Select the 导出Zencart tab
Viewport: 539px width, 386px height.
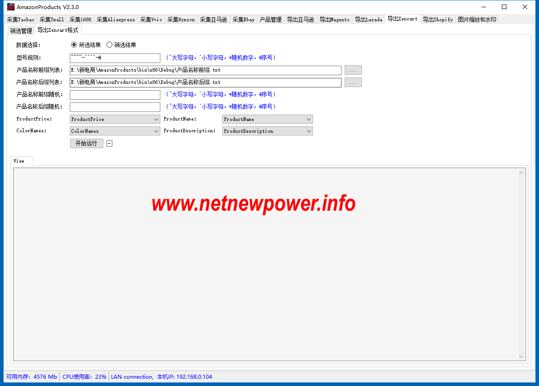(403, 19)
